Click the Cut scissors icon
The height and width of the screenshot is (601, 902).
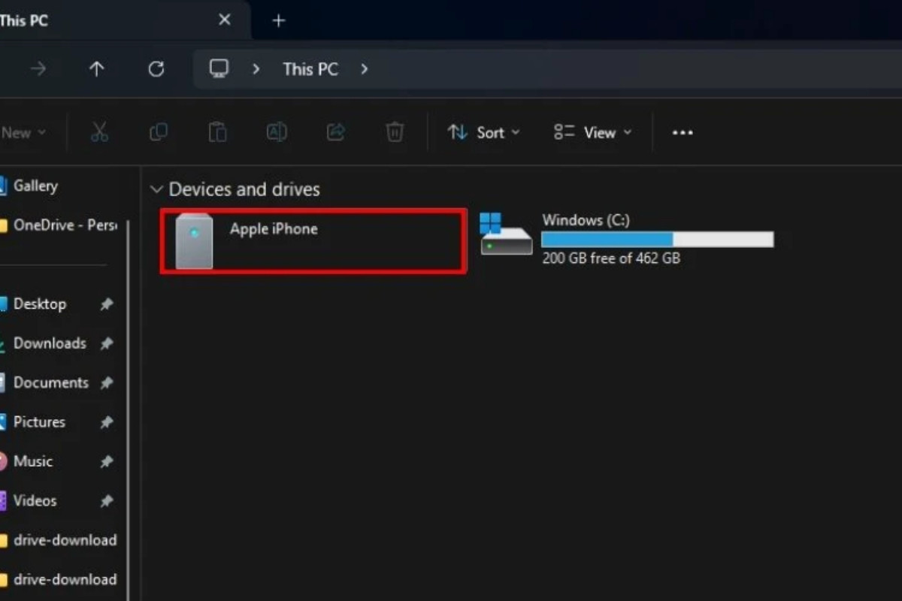99,133
